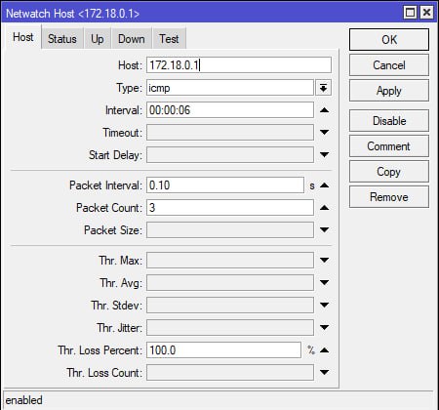Edit the Interval value 00:00:06

click(x=230, y=110)
